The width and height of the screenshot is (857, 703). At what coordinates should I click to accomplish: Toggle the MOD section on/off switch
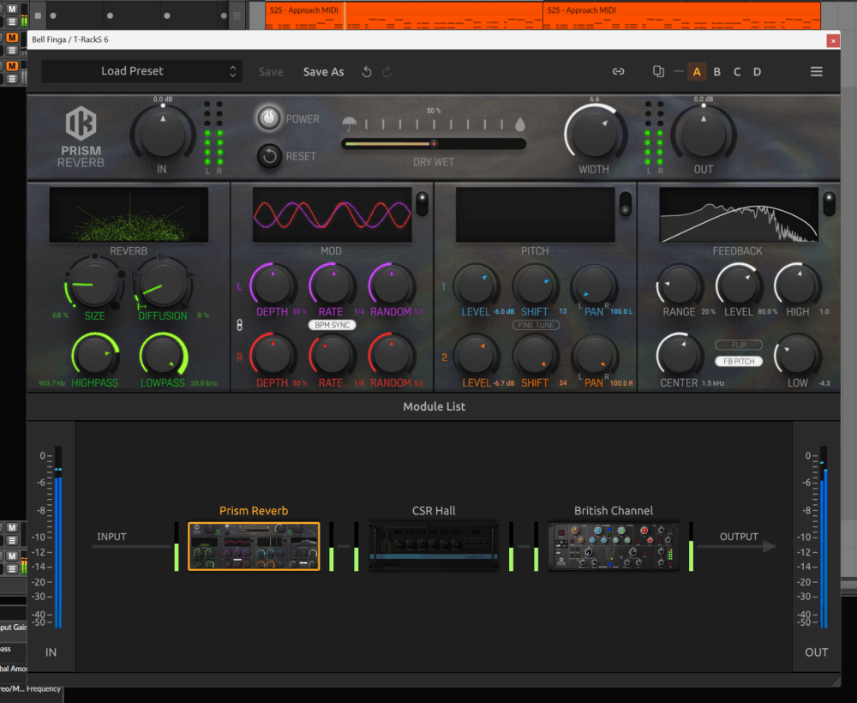click(x=422, y=203)
